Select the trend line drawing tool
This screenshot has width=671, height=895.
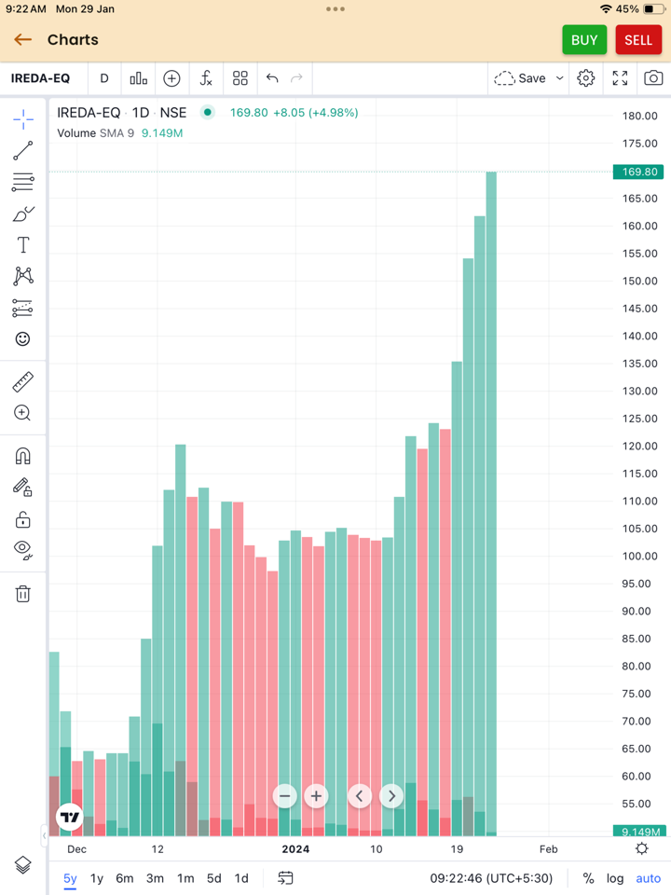tap(23, 151)
